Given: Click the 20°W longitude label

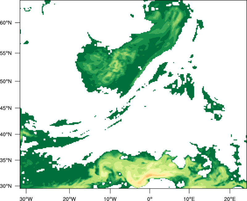Looking at the screenshot, I should [69, 199].
